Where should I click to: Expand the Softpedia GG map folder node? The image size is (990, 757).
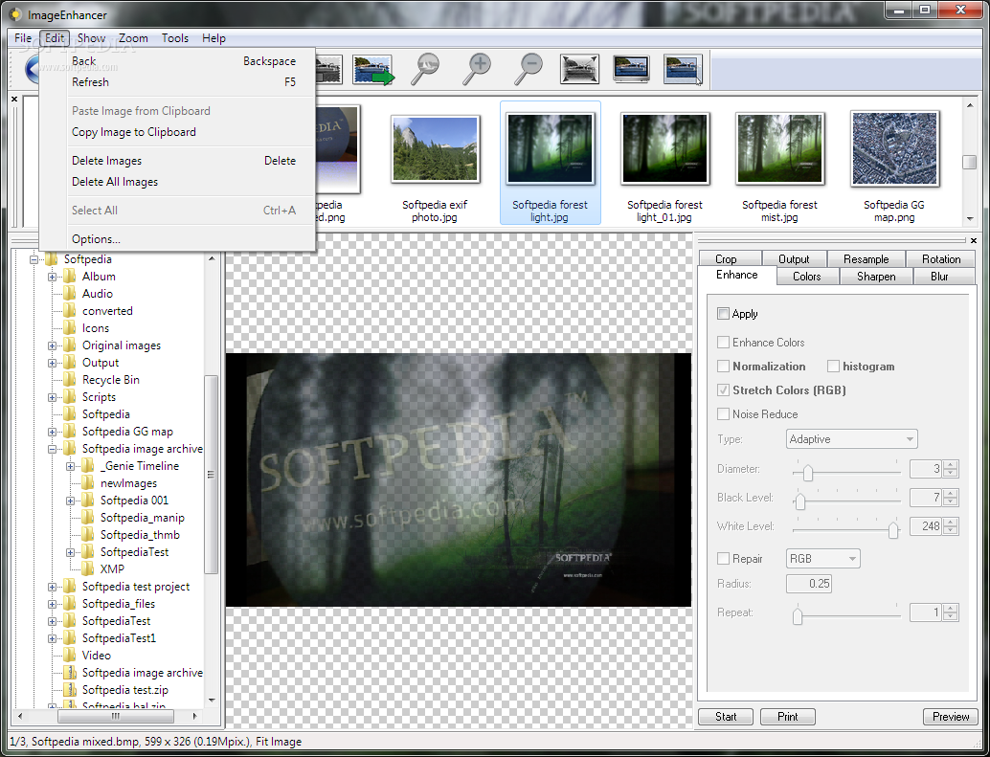click(53, 433)
